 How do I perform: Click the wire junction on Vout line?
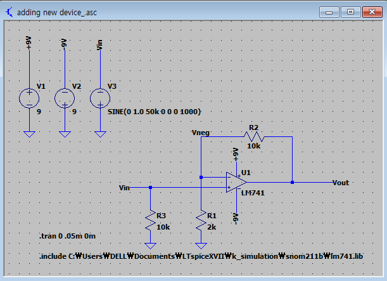click(292, 183)
